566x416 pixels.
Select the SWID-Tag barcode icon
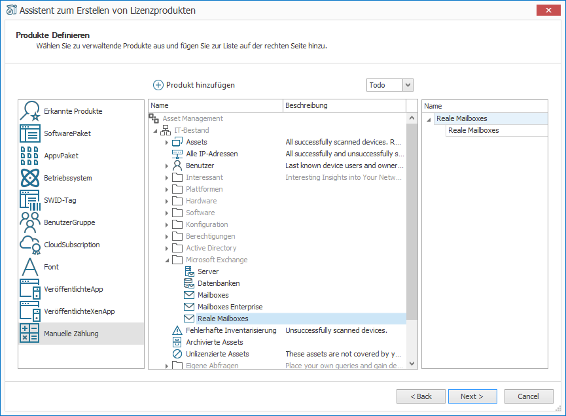tap(29, 200)
